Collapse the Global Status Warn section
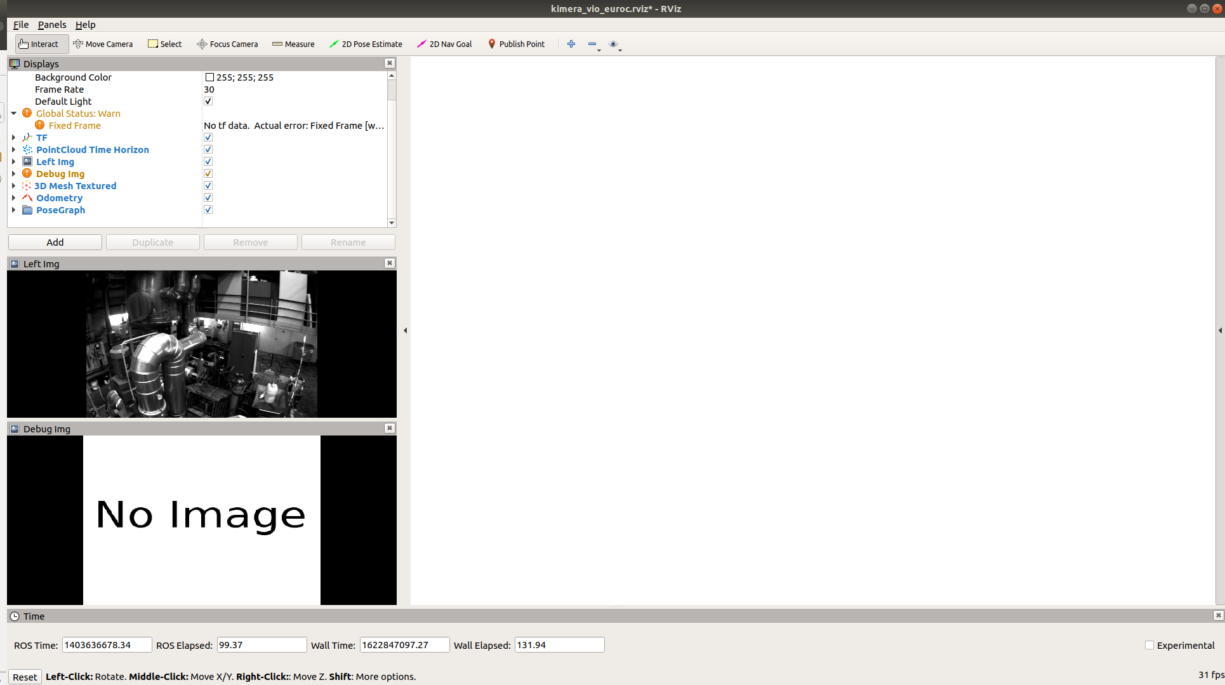The height and width of the screenshot is (685, 1225). pyautogui.click(x=14, y=113)
